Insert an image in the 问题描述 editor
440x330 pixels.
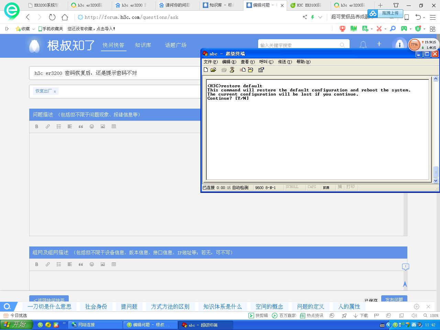point(103,126)
